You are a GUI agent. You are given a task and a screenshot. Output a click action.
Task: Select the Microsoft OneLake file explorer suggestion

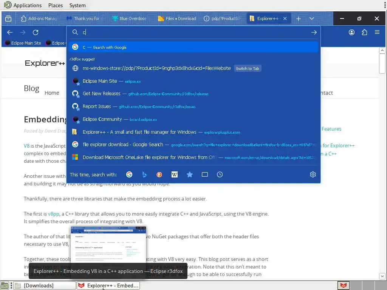(x=194, y=157)
